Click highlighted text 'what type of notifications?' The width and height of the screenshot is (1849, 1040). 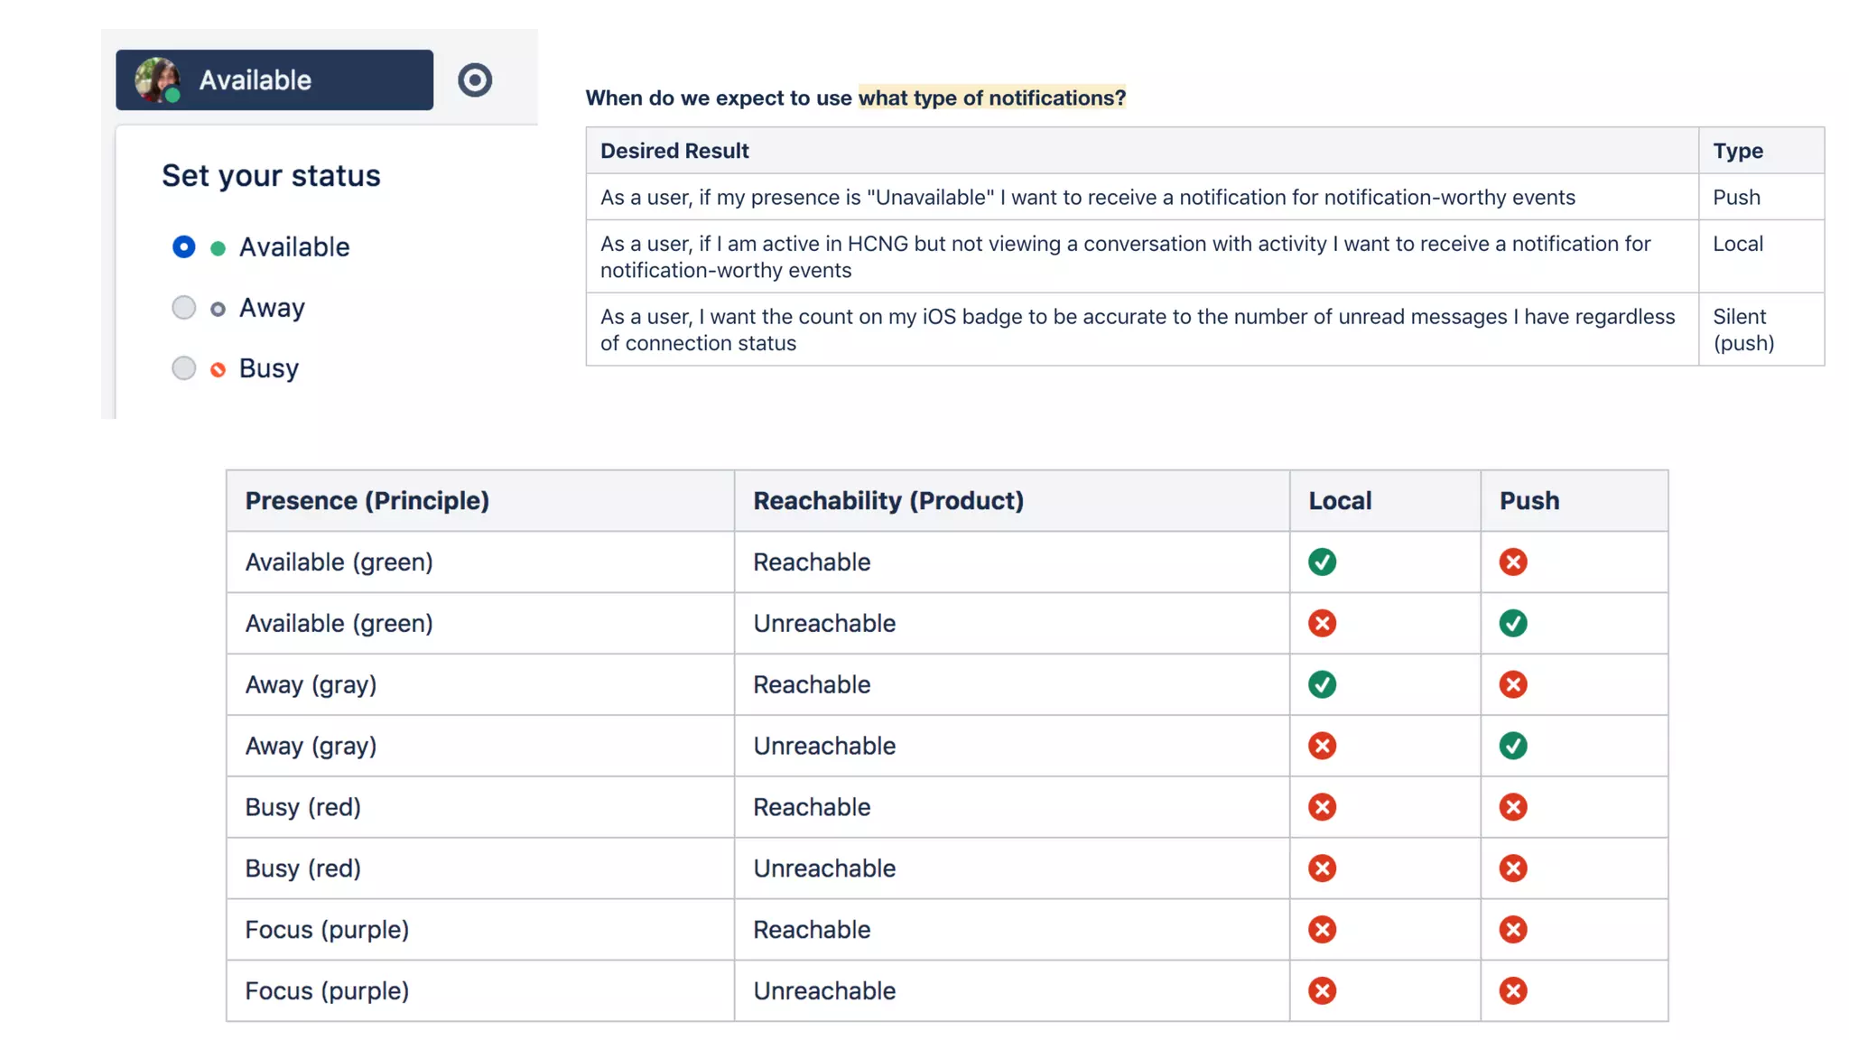coord(991,97)
